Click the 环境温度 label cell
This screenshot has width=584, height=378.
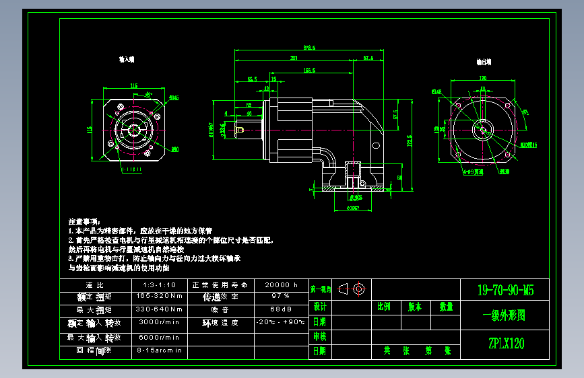click(220, 325)
